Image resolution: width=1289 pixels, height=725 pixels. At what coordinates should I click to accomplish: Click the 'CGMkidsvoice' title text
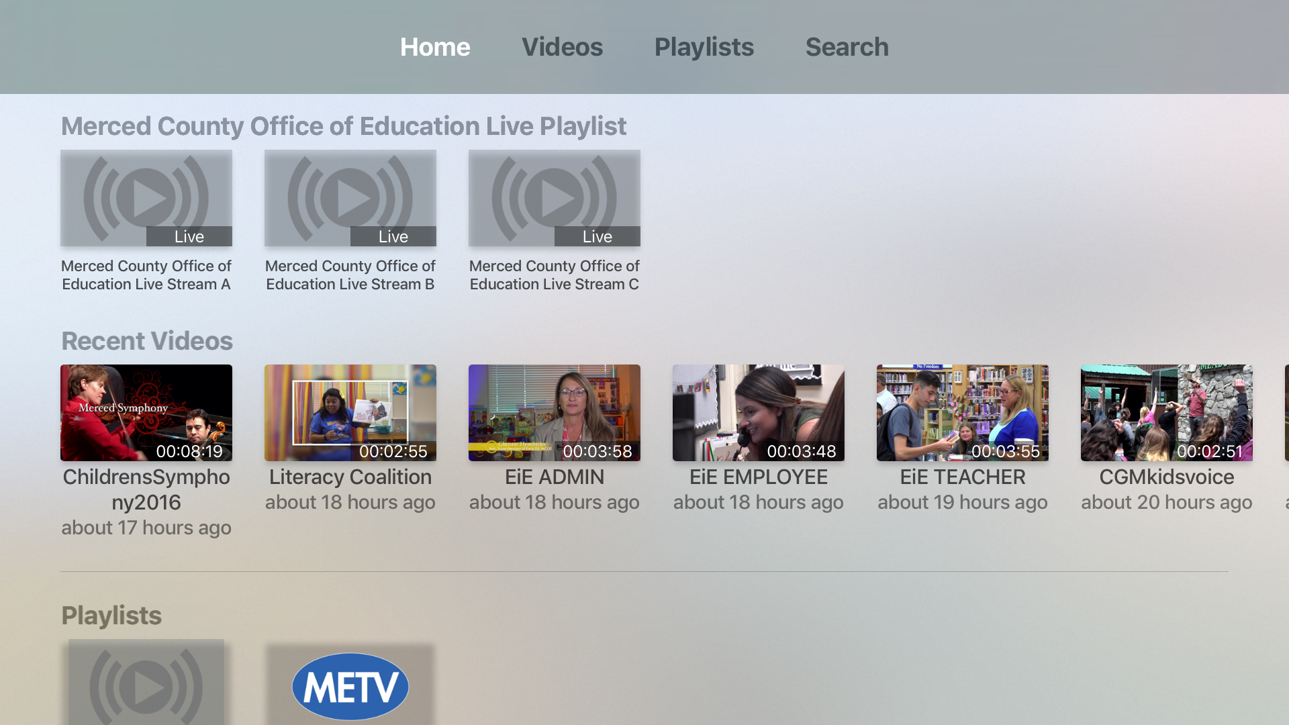coord(1167,477)
